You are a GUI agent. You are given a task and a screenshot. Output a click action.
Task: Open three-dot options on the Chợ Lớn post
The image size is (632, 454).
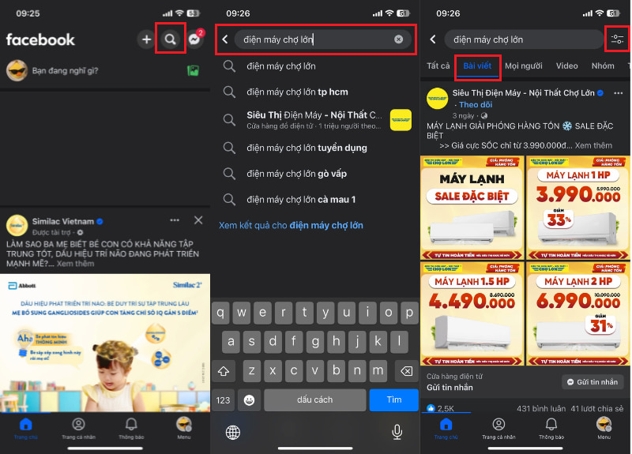click(618, 93)
